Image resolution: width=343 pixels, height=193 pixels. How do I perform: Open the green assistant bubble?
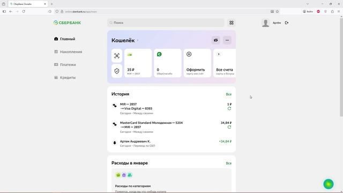(329, 184)
